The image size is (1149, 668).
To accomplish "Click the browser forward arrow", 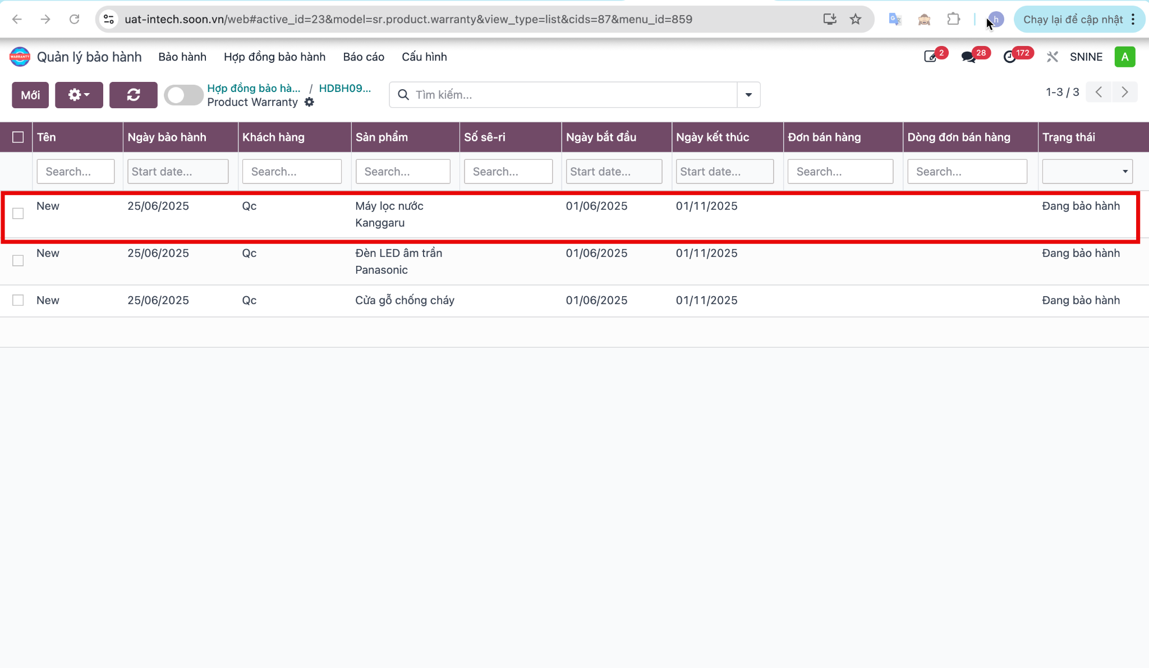I will point(45,19).
